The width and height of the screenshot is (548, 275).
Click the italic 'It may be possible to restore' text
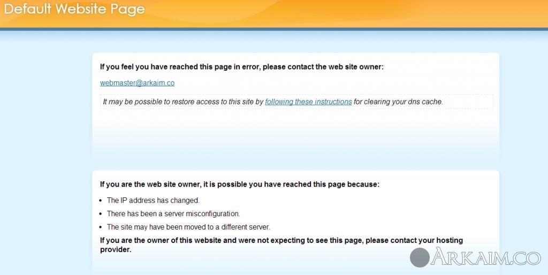183,102
